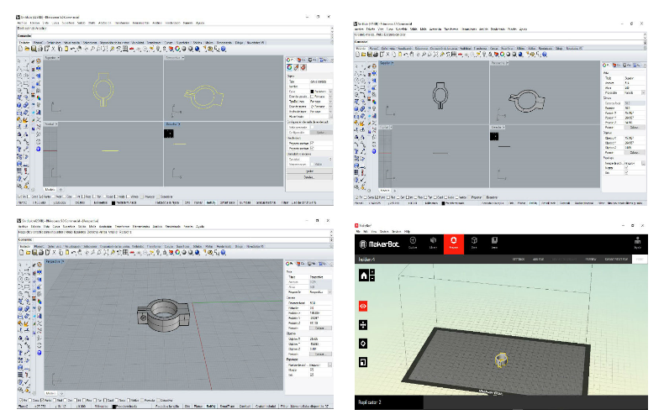Image resolution: width=664 pixels, height=420 pixels.
Task: Click the Library icon in MakerBot's header
Action: [432, 244]
